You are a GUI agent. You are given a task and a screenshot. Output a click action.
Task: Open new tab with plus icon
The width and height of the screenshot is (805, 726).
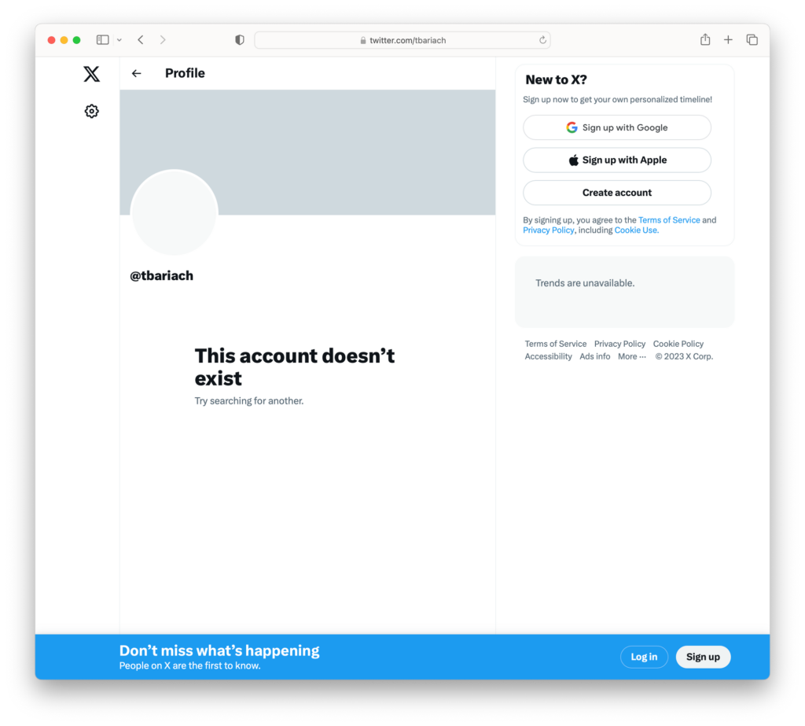(x=728, y=39)
